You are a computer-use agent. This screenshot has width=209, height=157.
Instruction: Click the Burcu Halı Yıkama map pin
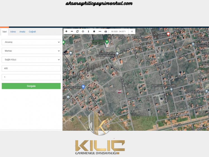click(171, 89)
